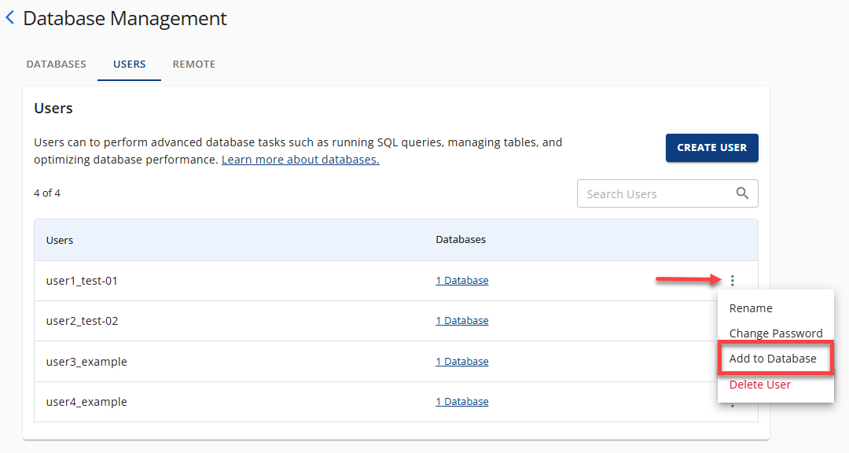Open the three-dot menu for user2_test-02
This screenshot has height=453, width=849.
click(x=732, y=320)
